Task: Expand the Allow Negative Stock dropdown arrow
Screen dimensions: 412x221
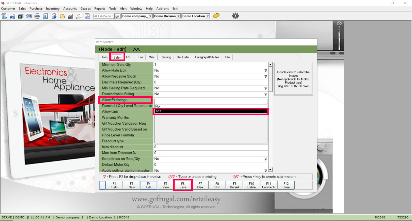Action: [266, 77]
